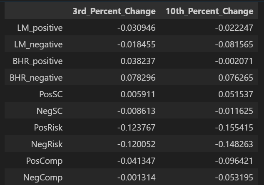Click the value 0.051537 in PosSC row

236,94
